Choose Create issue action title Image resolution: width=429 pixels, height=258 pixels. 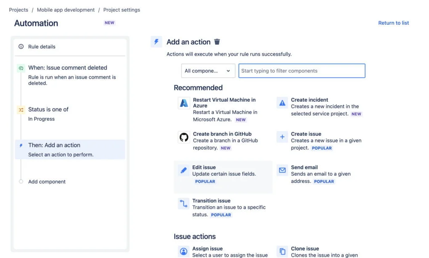(306, 134)
